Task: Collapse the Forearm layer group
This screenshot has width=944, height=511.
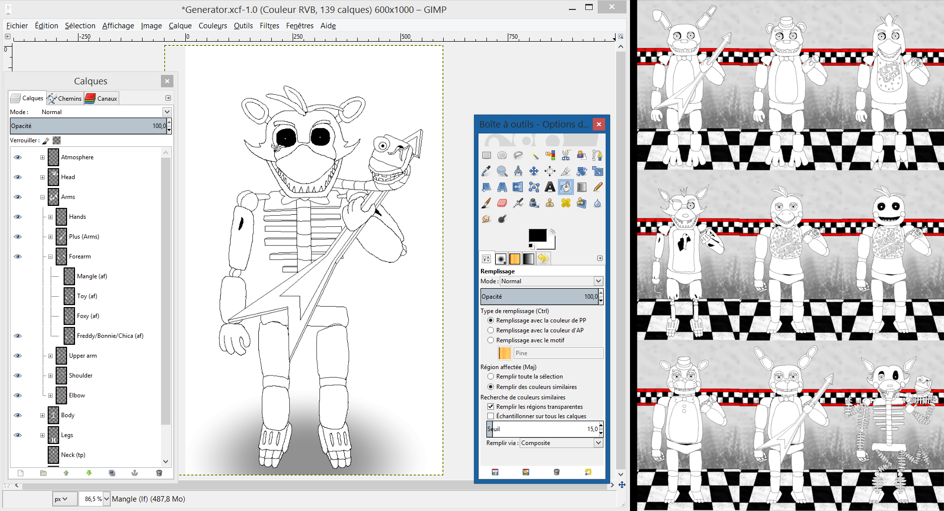Action: coord(51,256)
